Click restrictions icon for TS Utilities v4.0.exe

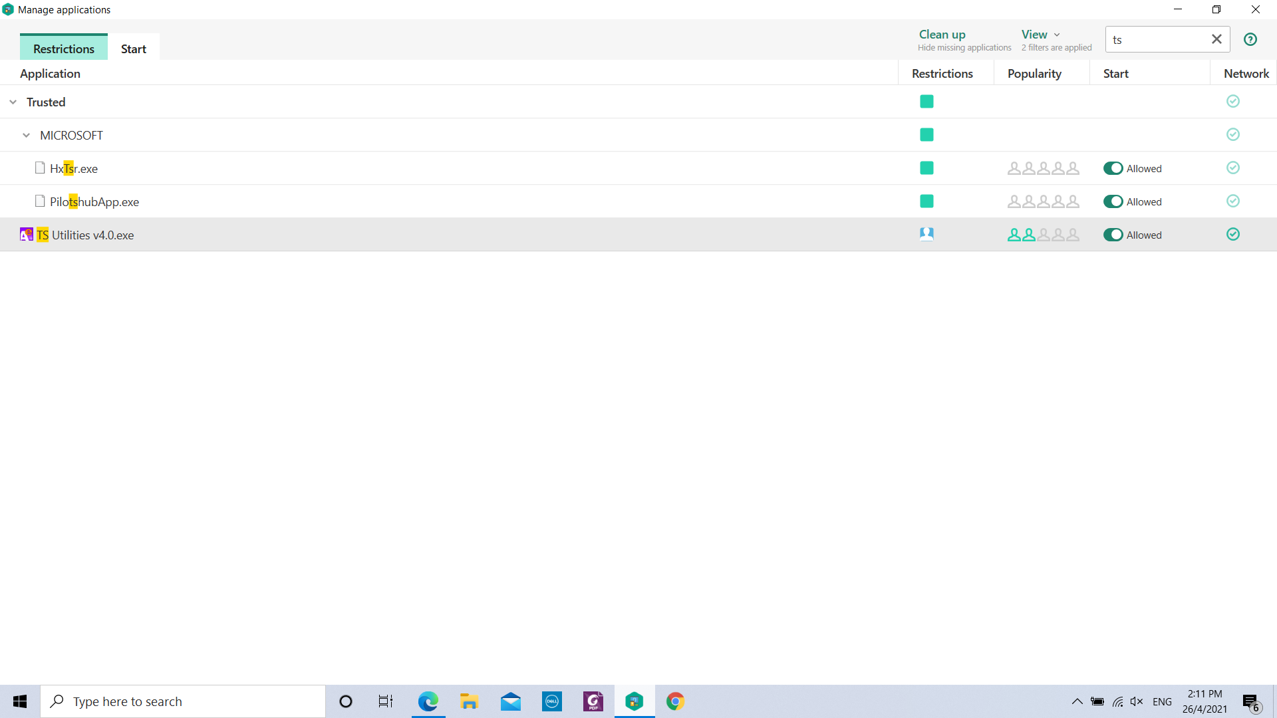pyautogui.click(x=926, y=234)
